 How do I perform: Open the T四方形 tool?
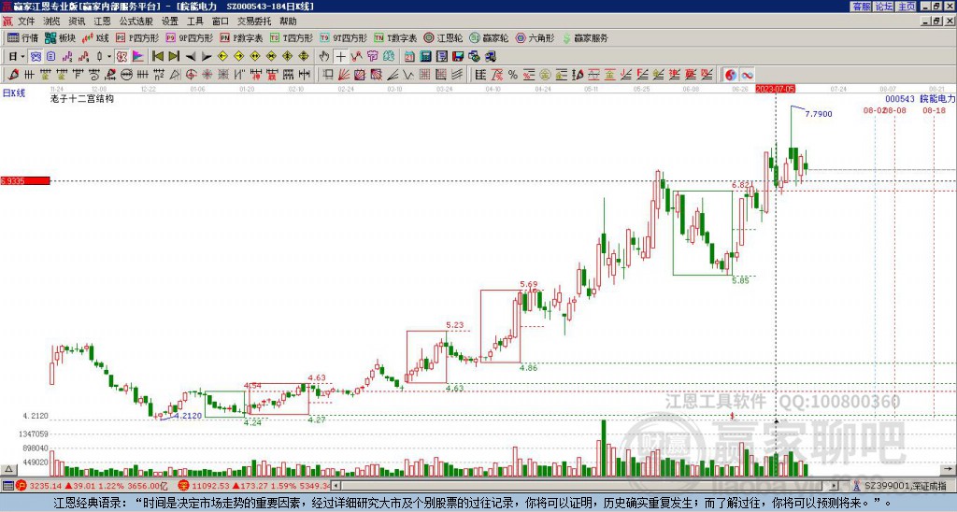coord(292,37)
